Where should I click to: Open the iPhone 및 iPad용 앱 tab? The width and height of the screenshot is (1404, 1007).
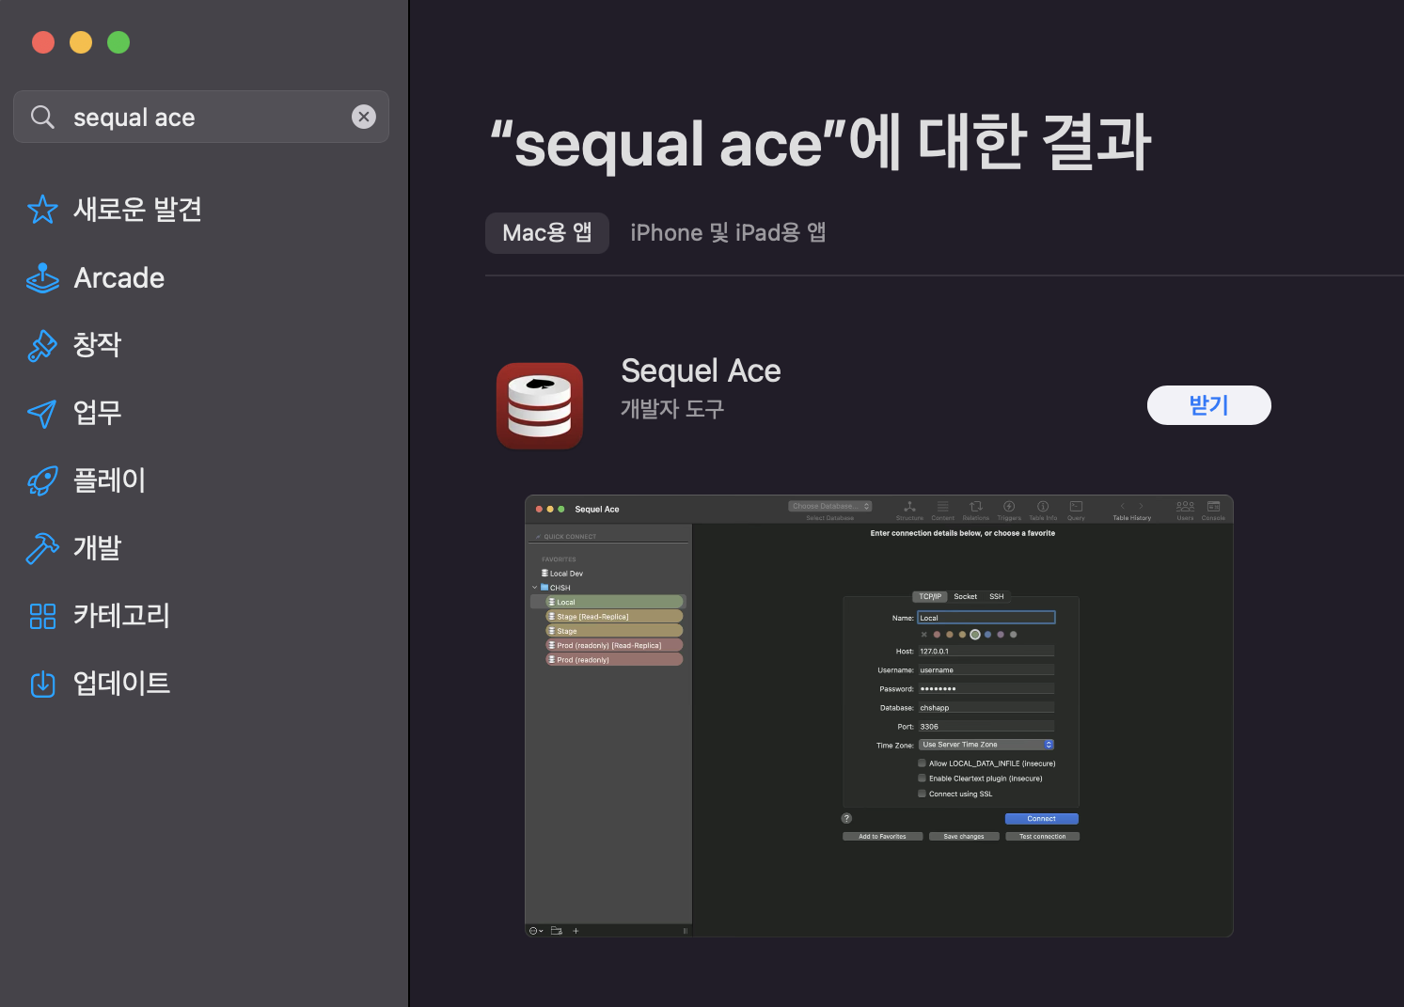point(729,232)
